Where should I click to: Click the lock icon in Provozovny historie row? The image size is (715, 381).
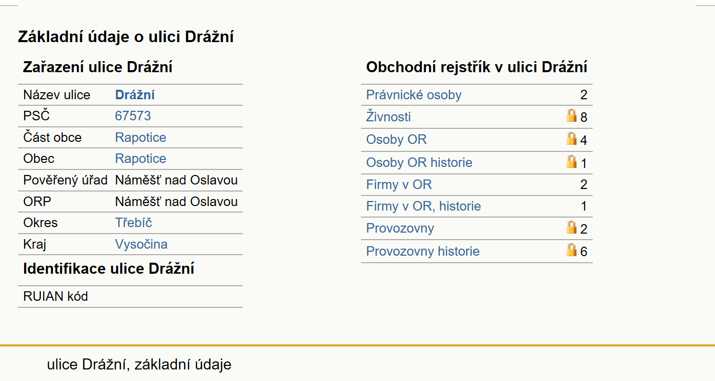point(572,250)
